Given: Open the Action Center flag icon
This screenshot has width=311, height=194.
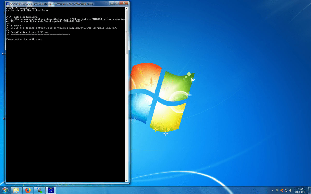Looking at the screenshot, I should click(x=277, y=190).
